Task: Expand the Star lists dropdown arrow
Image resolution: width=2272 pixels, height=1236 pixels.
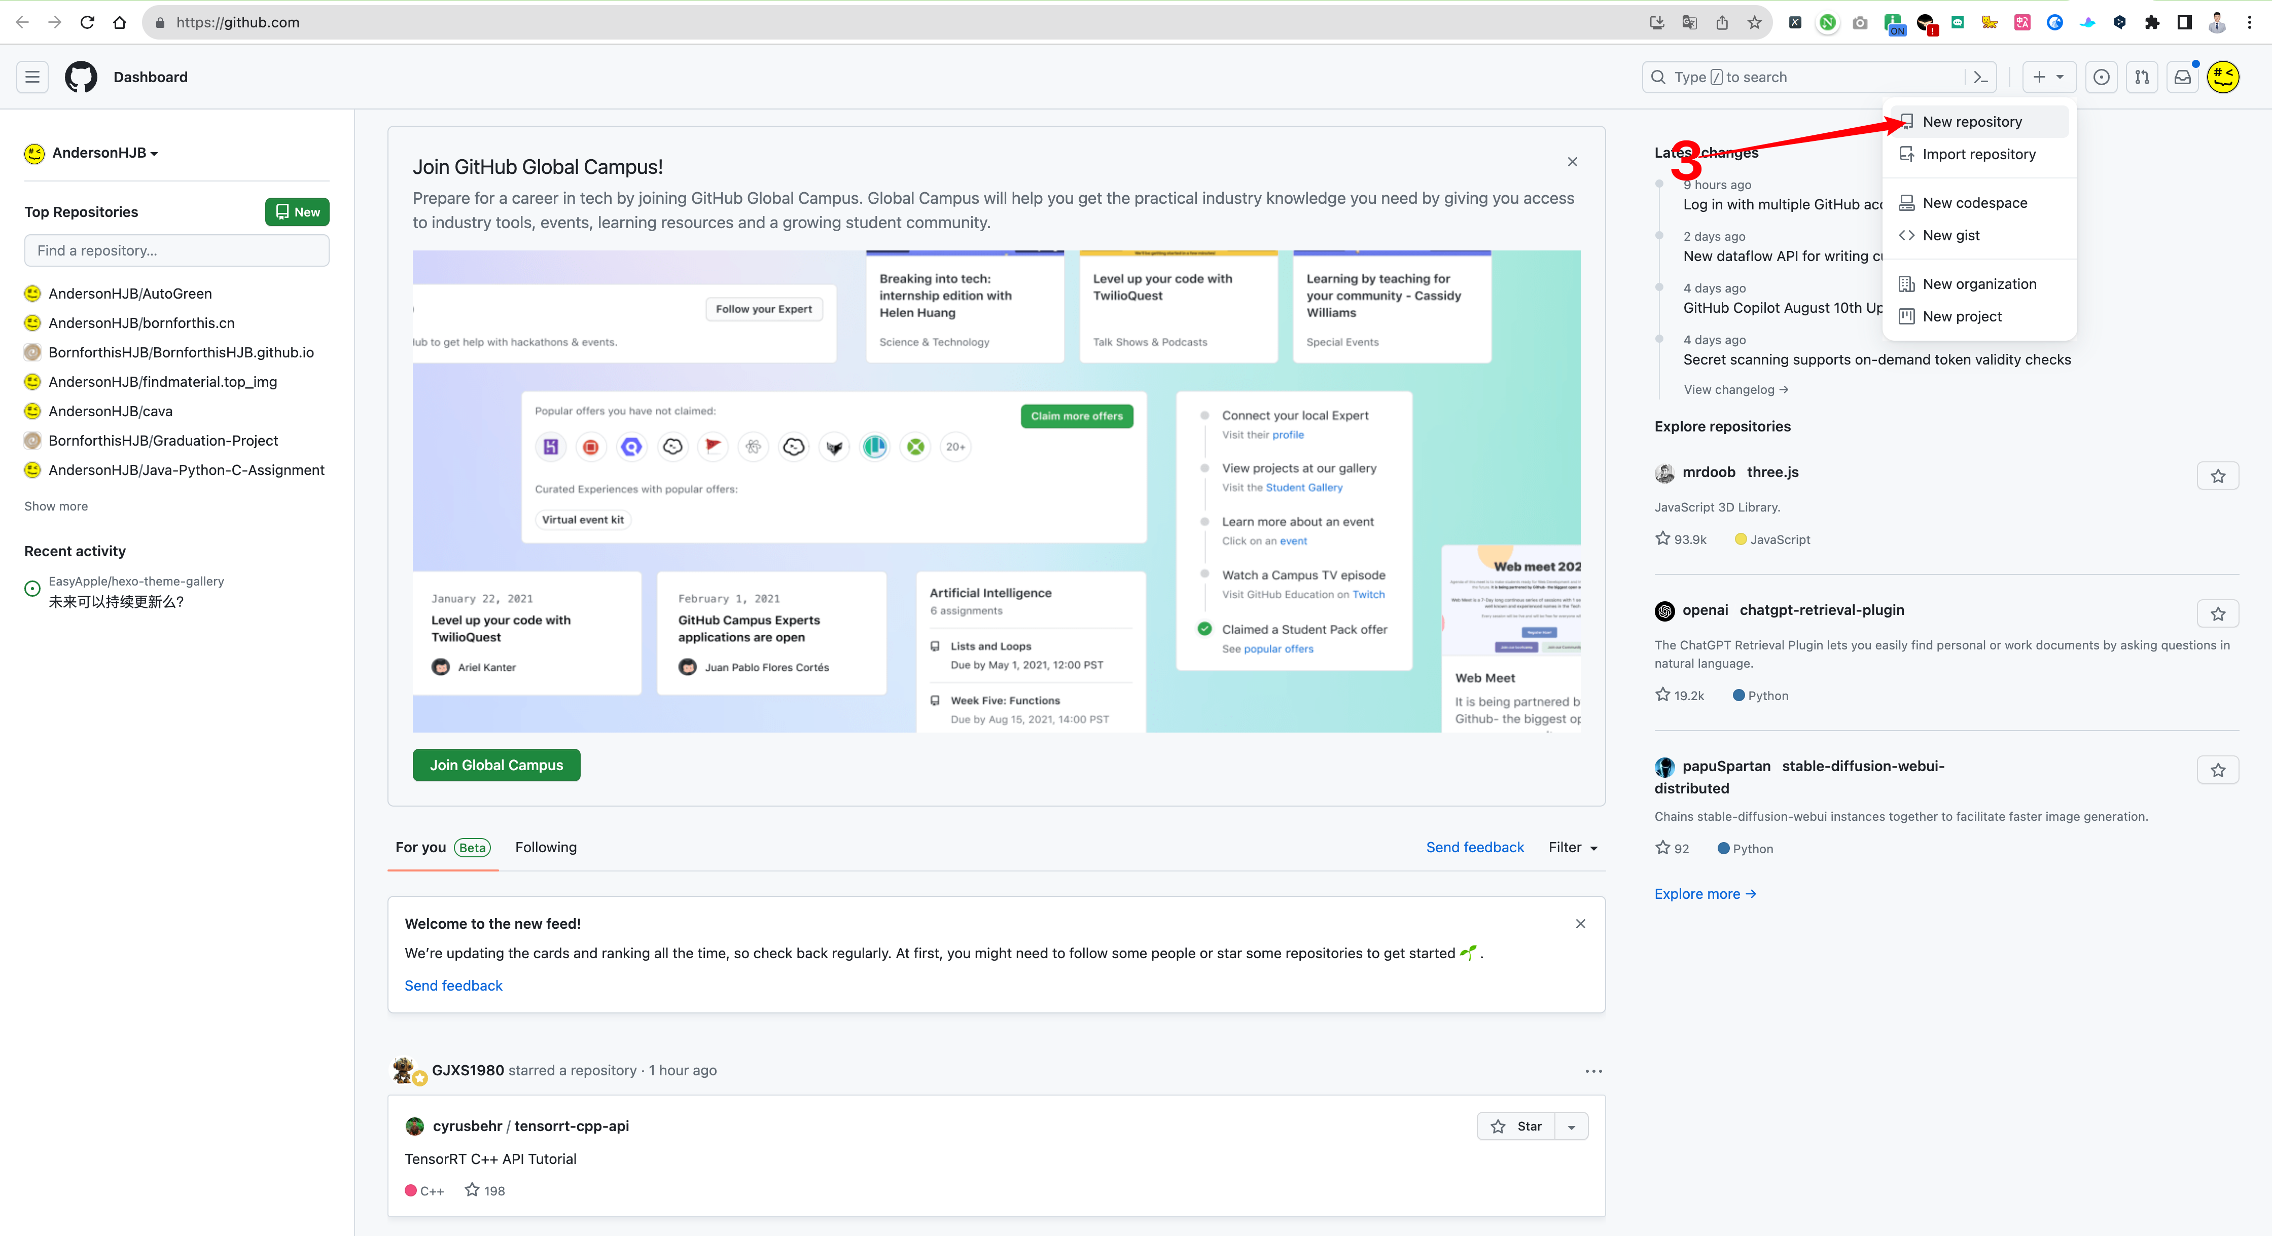Action: 1572,1126
